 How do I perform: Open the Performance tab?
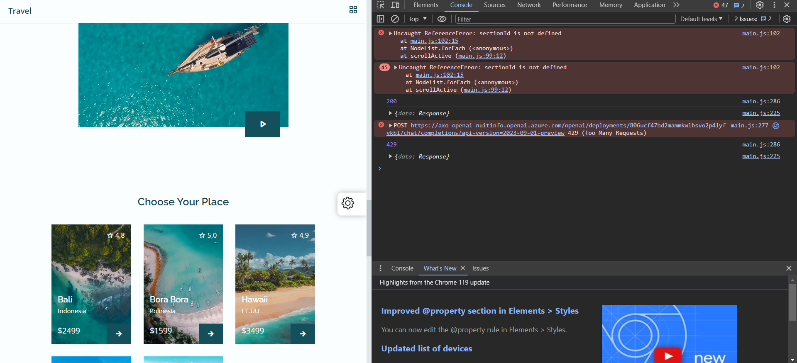point(570,5)
